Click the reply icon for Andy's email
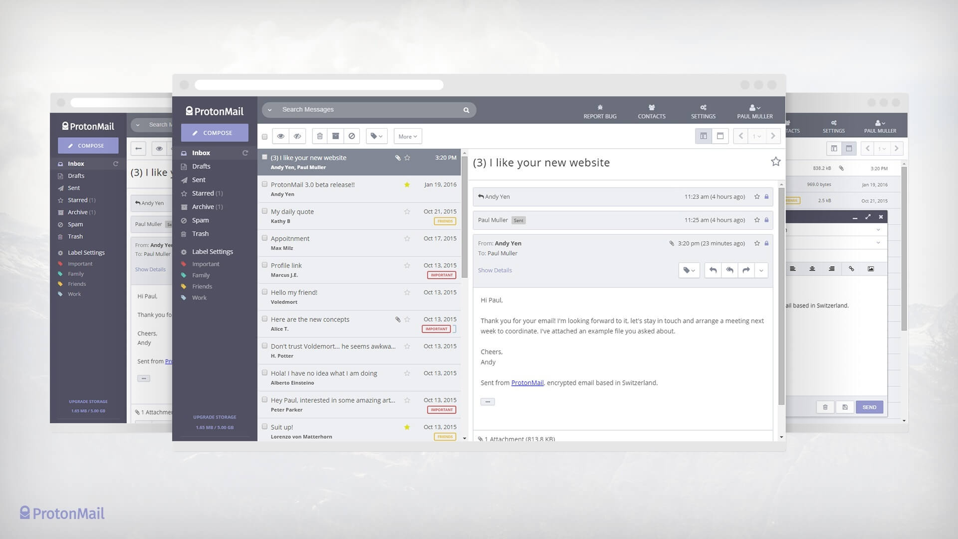The image size is (958, 539). (713, 269)
